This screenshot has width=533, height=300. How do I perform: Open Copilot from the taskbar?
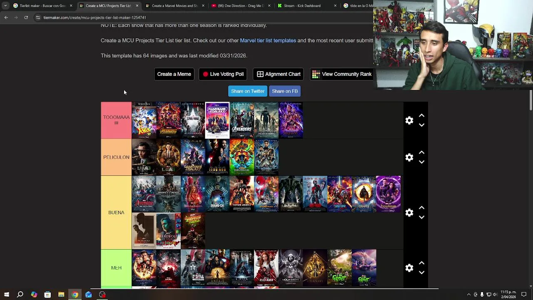[34, 295]
